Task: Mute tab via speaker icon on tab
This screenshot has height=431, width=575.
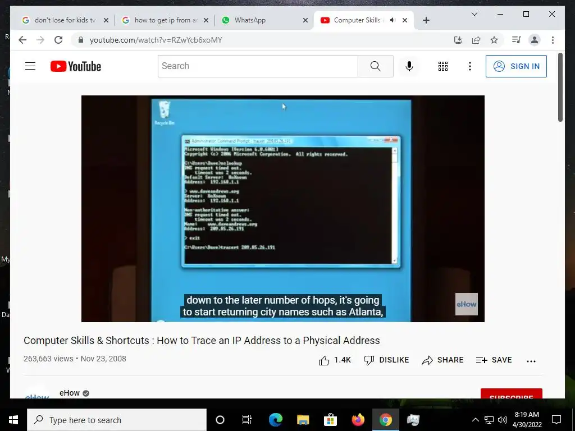Action: click(393, 20)
